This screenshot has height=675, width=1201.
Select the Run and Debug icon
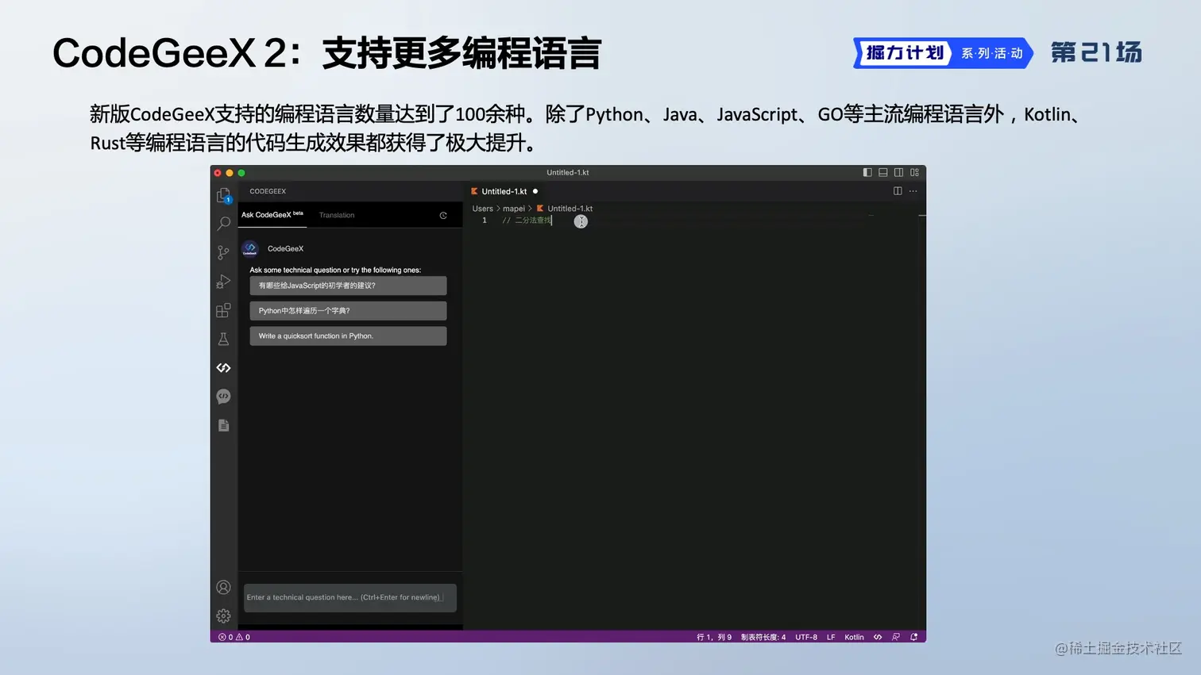pos(223,281)
